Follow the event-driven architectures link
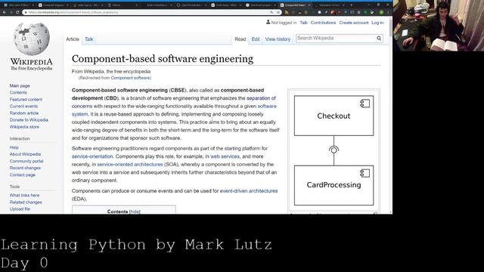Image resolution: width=484 pixels, height=272 pixels. tap(249, 191)
